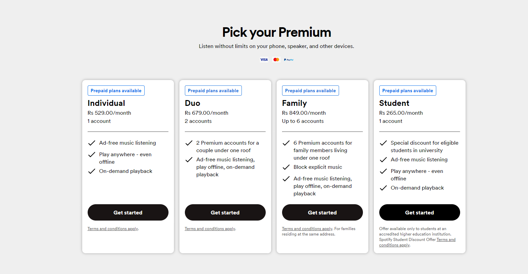
Task: Get started with the Family plan
Action: click(322, 212)
